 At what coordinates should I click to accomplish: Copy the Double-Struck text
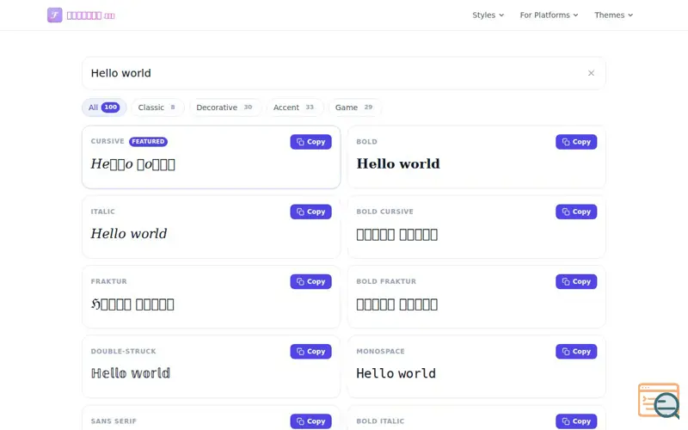310,351
